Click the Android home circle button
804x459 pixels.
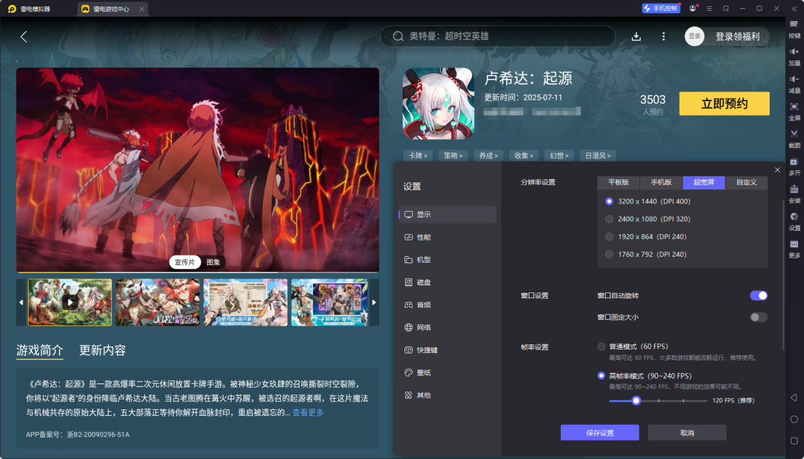coord(794,419)
